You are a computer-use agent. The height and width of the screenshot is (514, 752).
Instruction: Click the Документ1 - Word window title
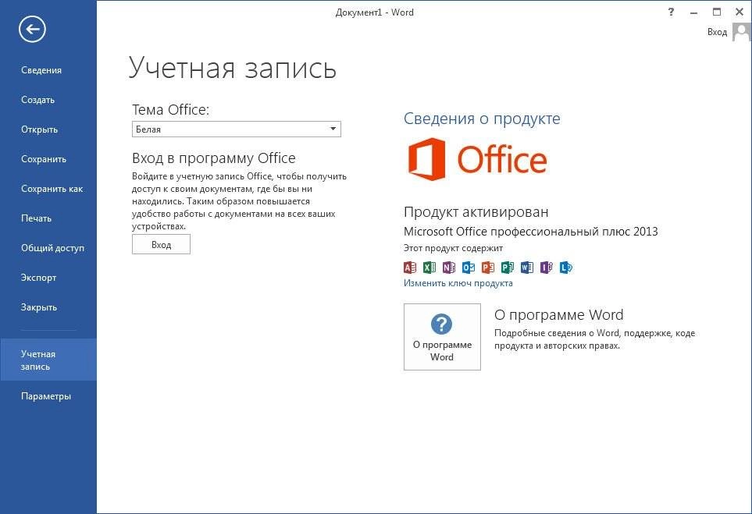375,12
